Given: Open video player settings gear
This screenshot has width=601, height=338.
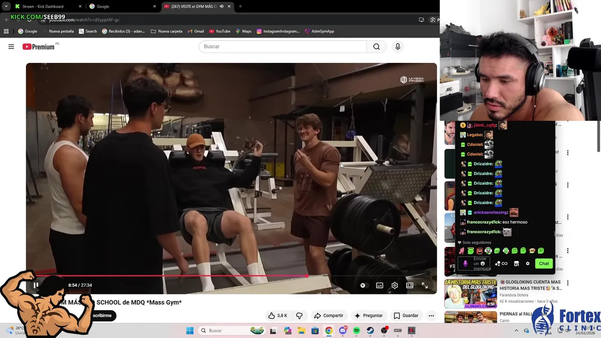Looking at the screenshot, I should [x=394, y=285].
